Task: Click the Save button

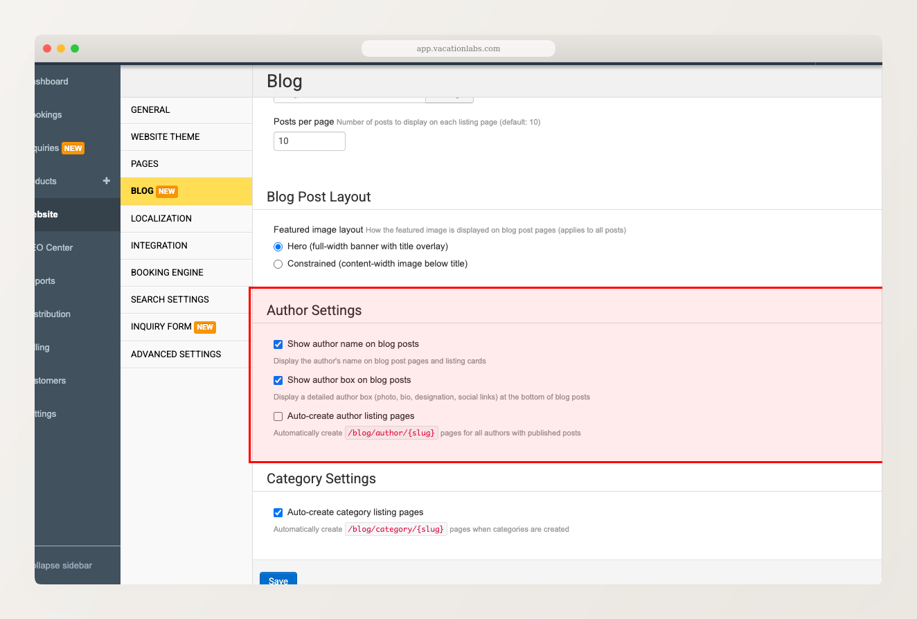Action: pyautogui.click(x=278, y=581)
